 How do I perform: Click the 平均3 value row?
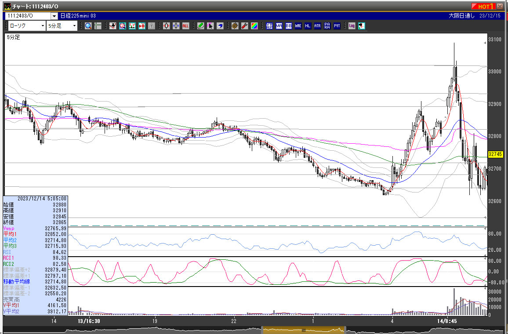coord(35,246)
